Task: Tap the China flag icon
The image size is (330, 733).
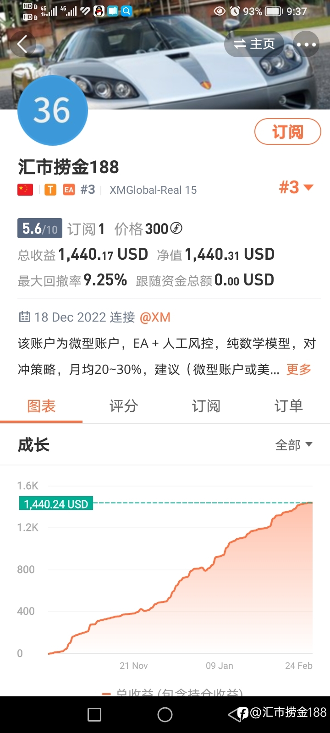Action: click(x=25, y=190)
